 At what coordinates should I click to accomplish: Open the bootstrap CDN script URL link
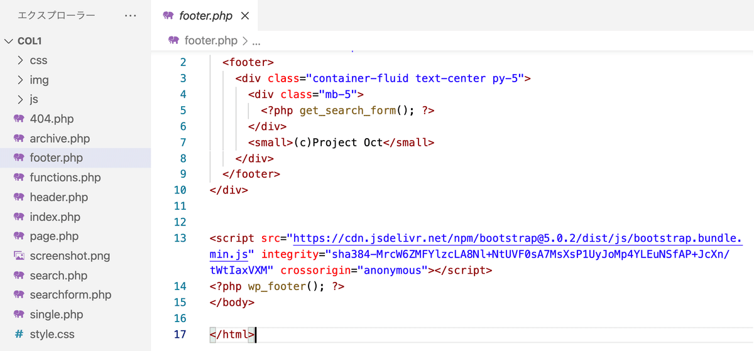pos(476,246)
